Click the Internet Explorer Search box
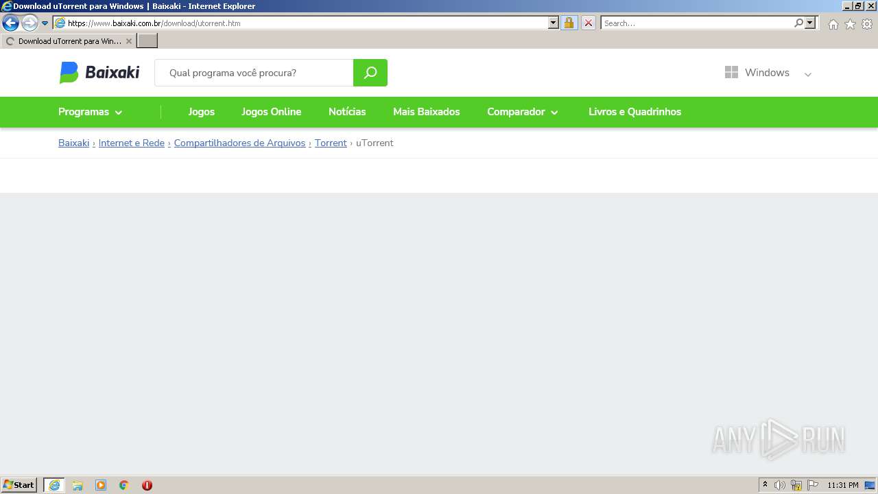 (x=696, y=23)
